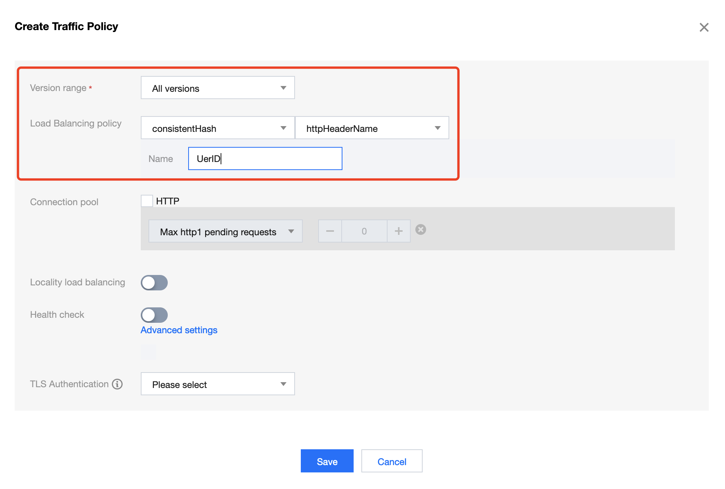Screen dimensions: 725x489
Task: Click the TLS Authentication info icon
Action: [x=117, y=384]
